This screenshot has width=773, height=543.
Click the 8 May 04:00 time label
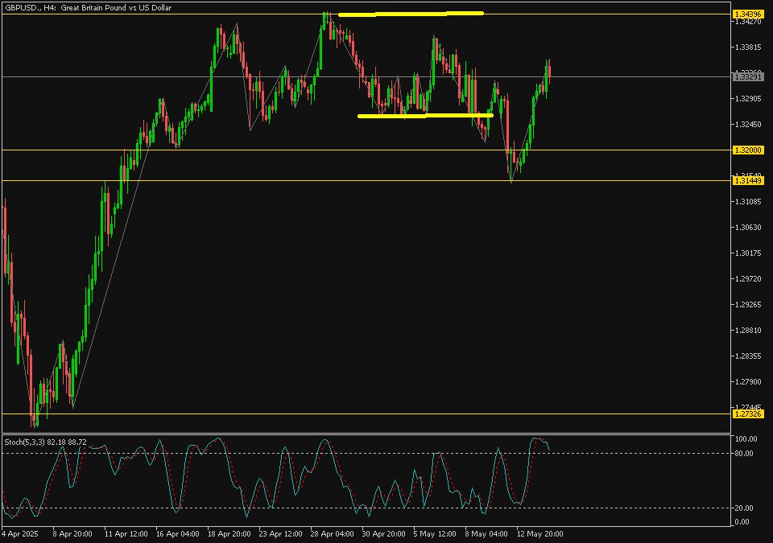[486, 533]
